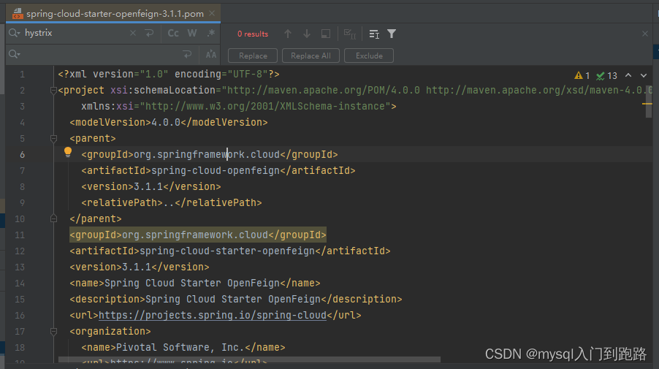Click the search field containing hystrix
This screenshot has height=369, width=659.
[75, 33]
